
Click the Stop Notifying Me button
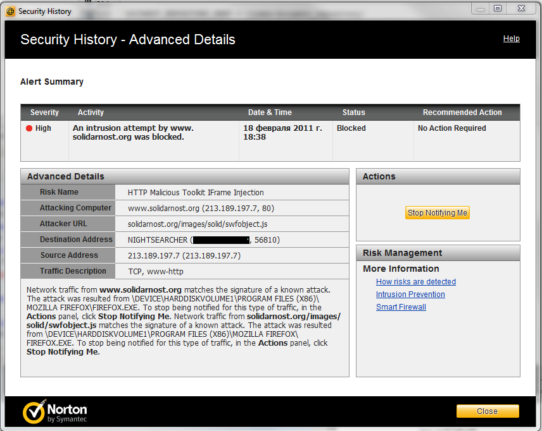coord(438,213)
